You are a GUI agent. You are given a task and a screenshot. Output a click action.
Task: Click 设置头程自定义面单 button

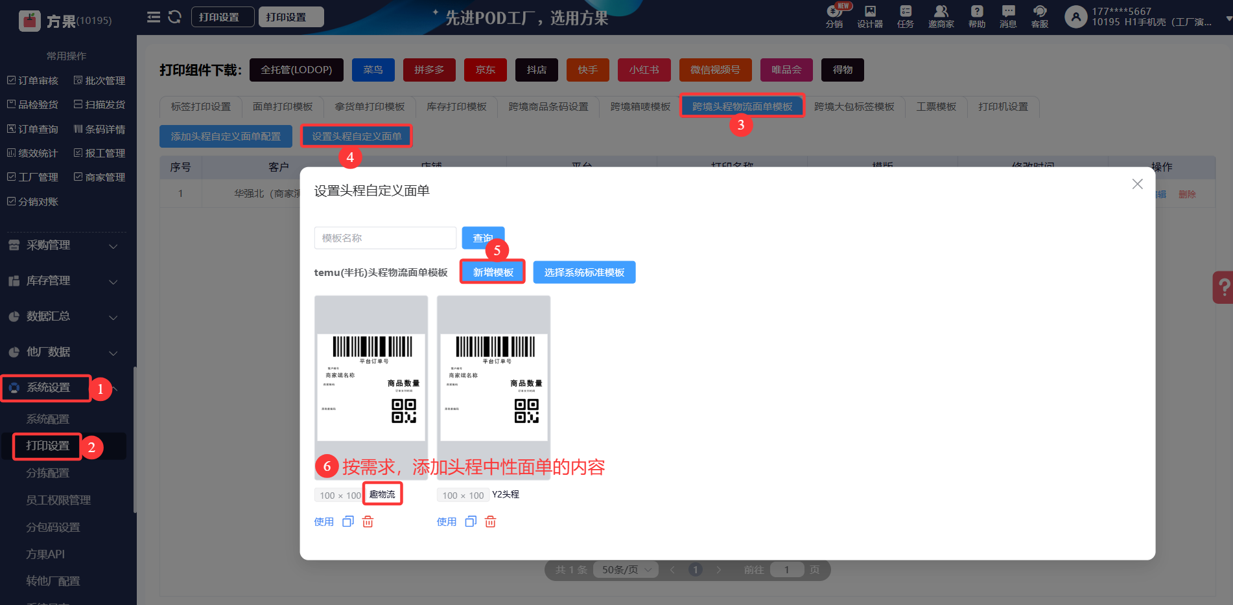[357, 137]
